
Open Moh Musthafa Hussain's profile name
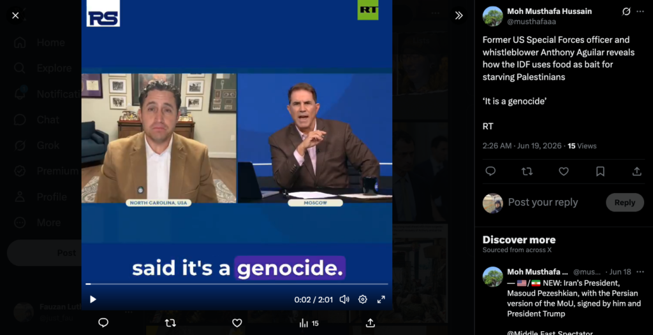tap(549, 11)
